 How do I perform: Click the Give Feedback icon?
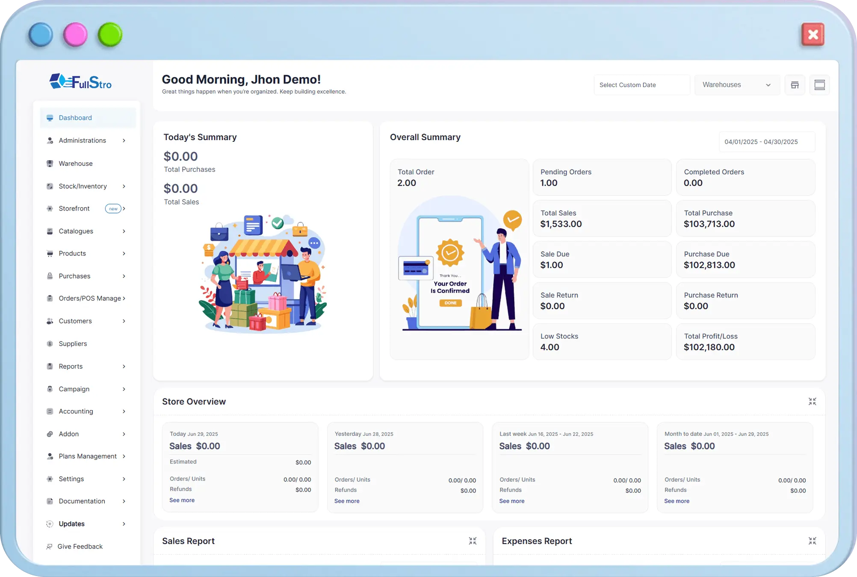click(x=50, y=547)
